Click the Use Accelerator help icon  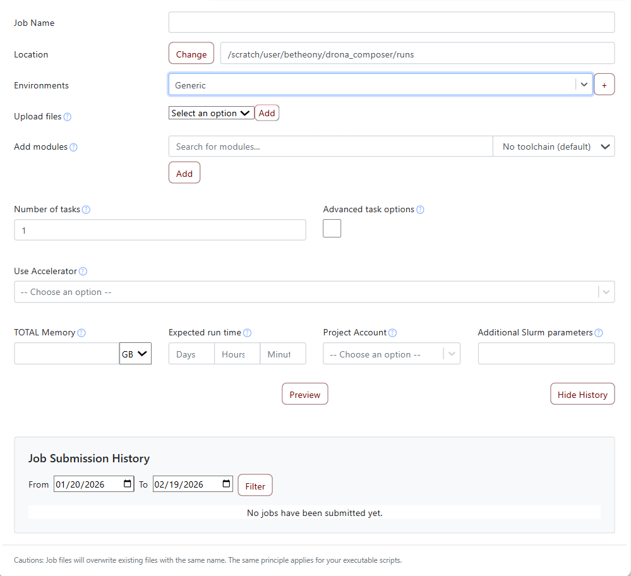point(83,271)
